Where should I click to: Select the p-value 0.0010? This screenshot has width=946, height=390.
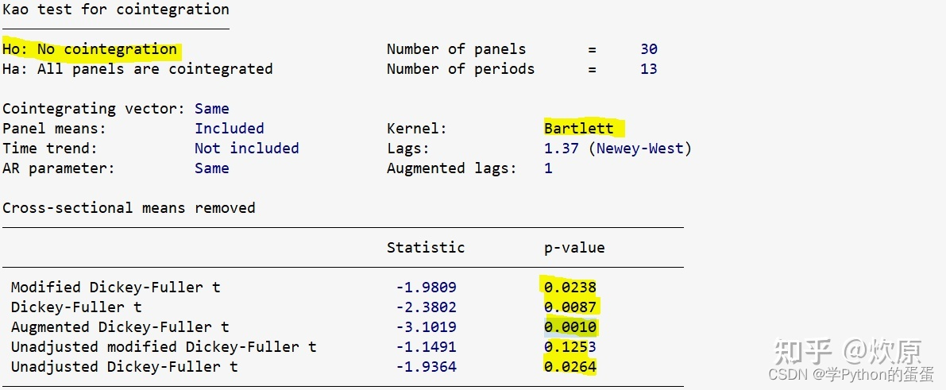click(570, 327)
